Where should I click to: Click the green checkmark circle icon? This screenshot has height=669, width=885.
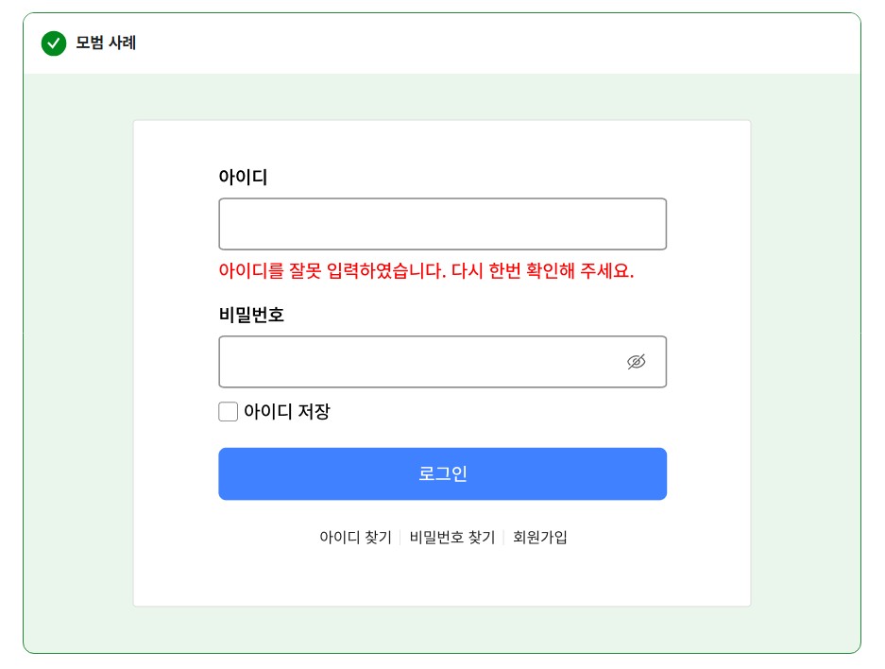[x=54, y=43]
